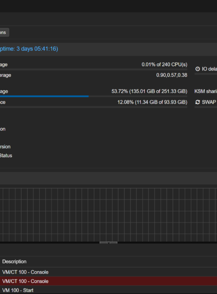Click the usage graph grid area
The image size is (217, 294).
[108, 215]
